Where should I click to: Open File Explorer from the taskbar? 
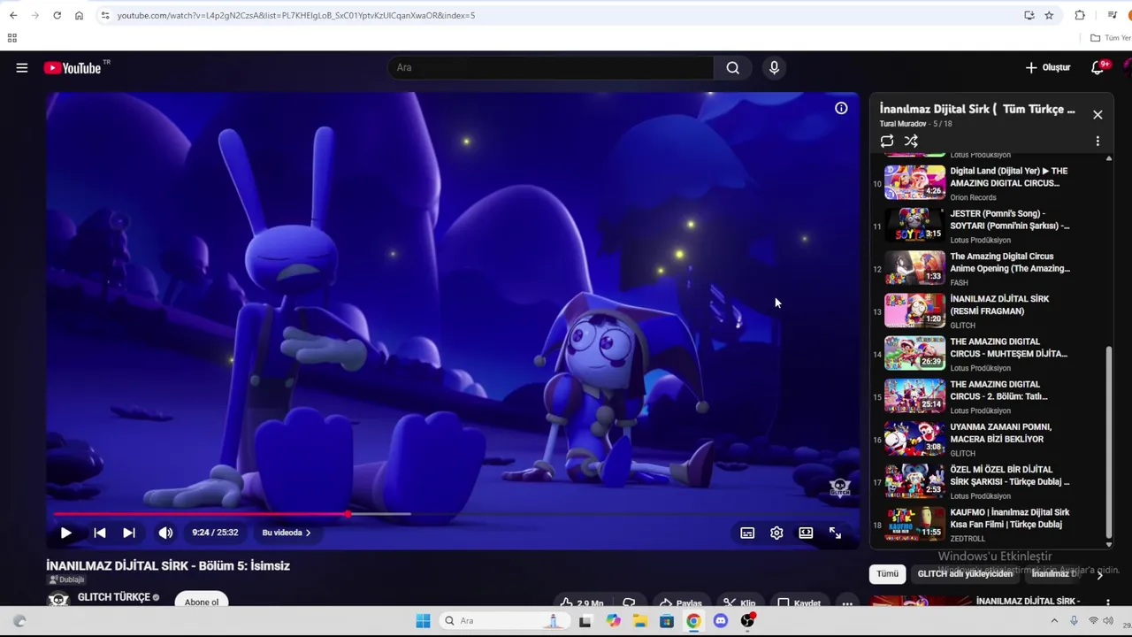coord(639,621)
